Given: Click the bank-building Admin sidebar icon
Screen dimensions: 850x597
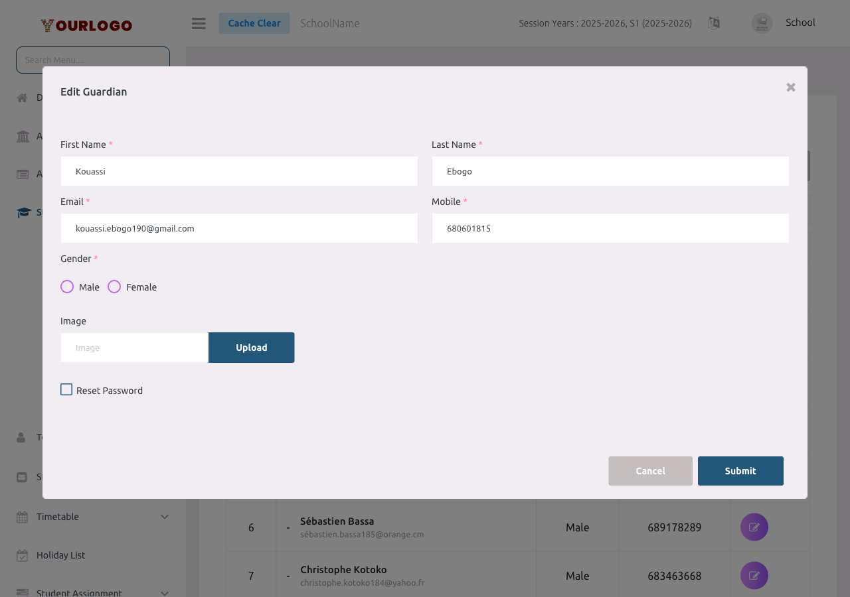Looking at the screenshot, I should pyautogui.click(x=22, y=136).
